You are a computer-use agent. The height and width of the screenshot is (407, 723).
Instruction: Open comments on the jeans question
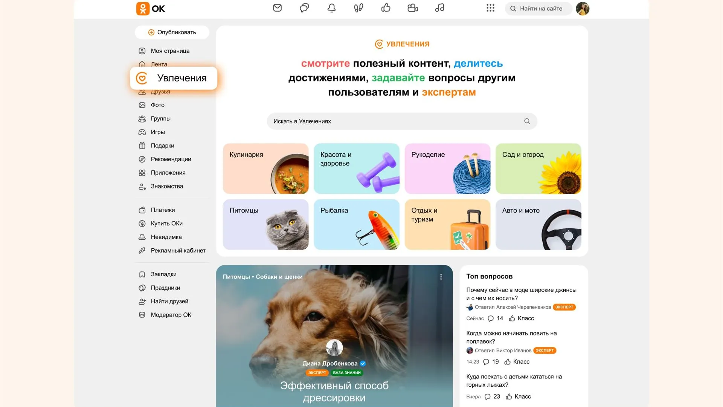pos(495,318)
